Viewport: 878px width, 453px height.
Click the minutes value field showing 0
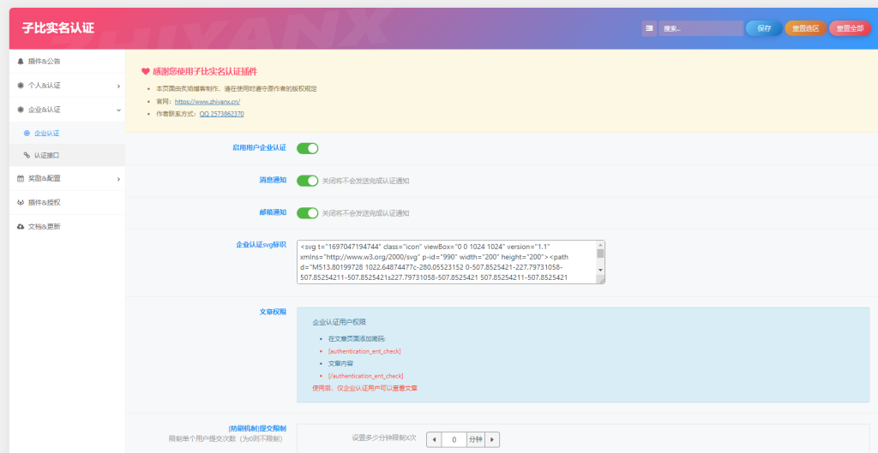coord(454,439)
